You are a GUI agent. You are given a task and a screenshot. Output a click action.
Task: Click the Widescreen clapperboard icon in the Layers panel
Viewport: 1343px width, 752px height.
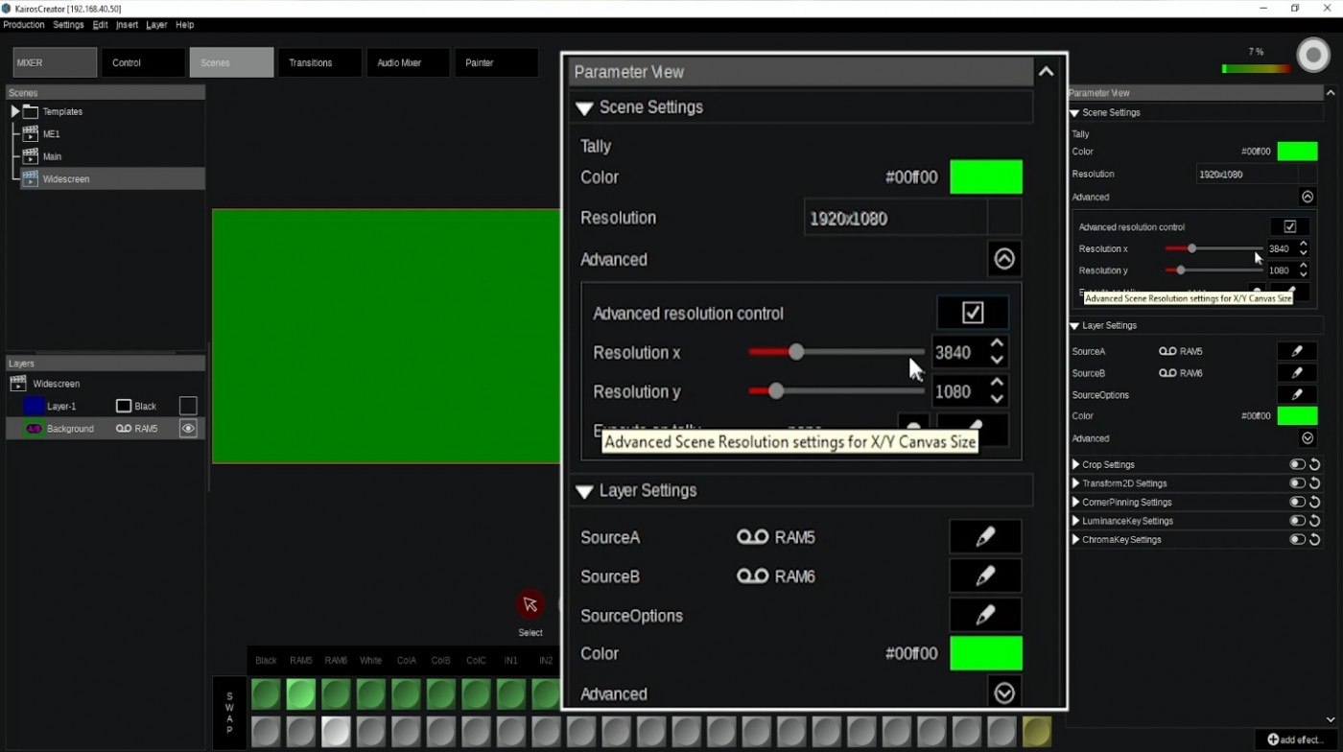click(17, 384)
